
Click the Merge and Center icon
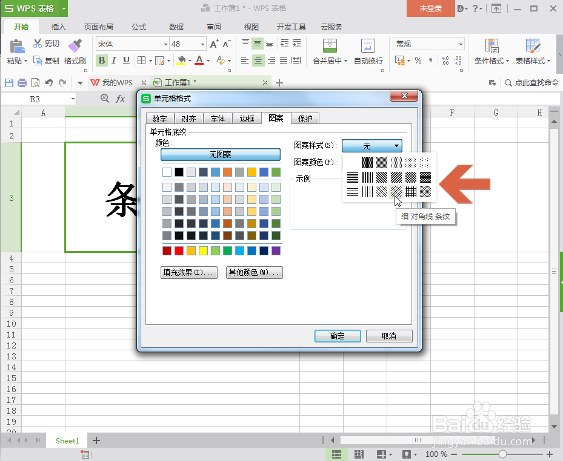pyautogui.click(x=330, y=45)
